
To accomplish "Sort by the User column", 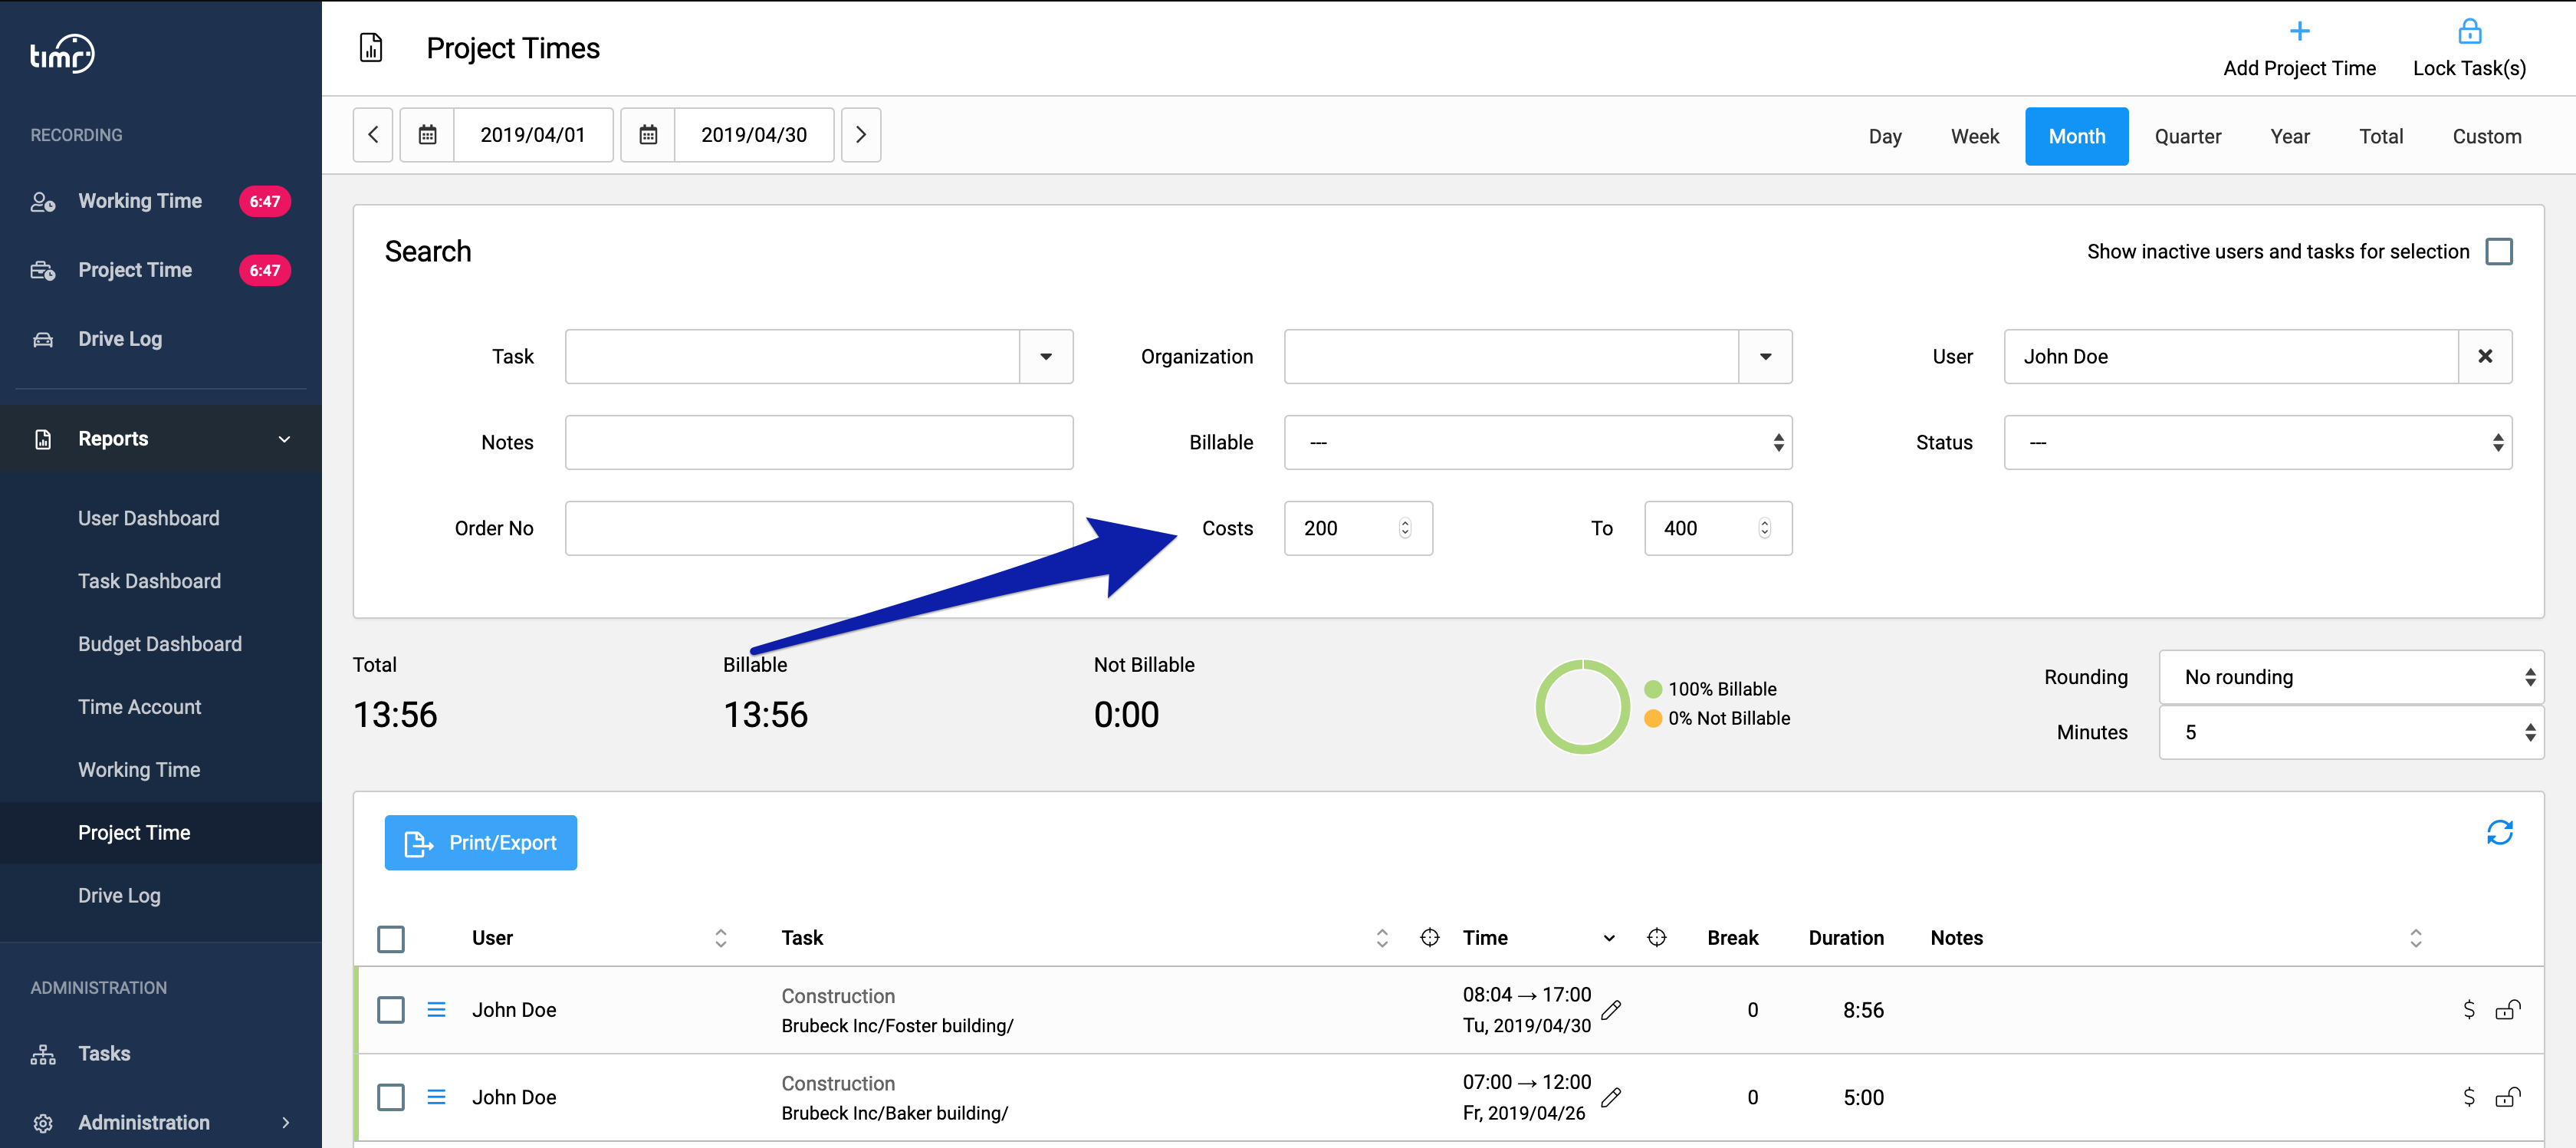I will coord(720,938).
